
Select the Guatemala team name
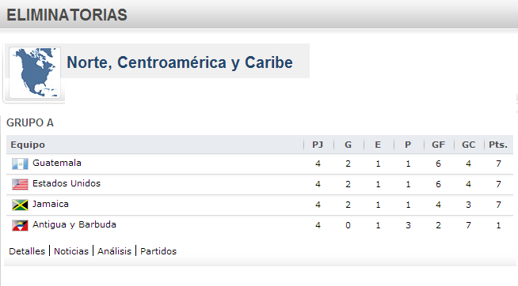coord(57,163)
